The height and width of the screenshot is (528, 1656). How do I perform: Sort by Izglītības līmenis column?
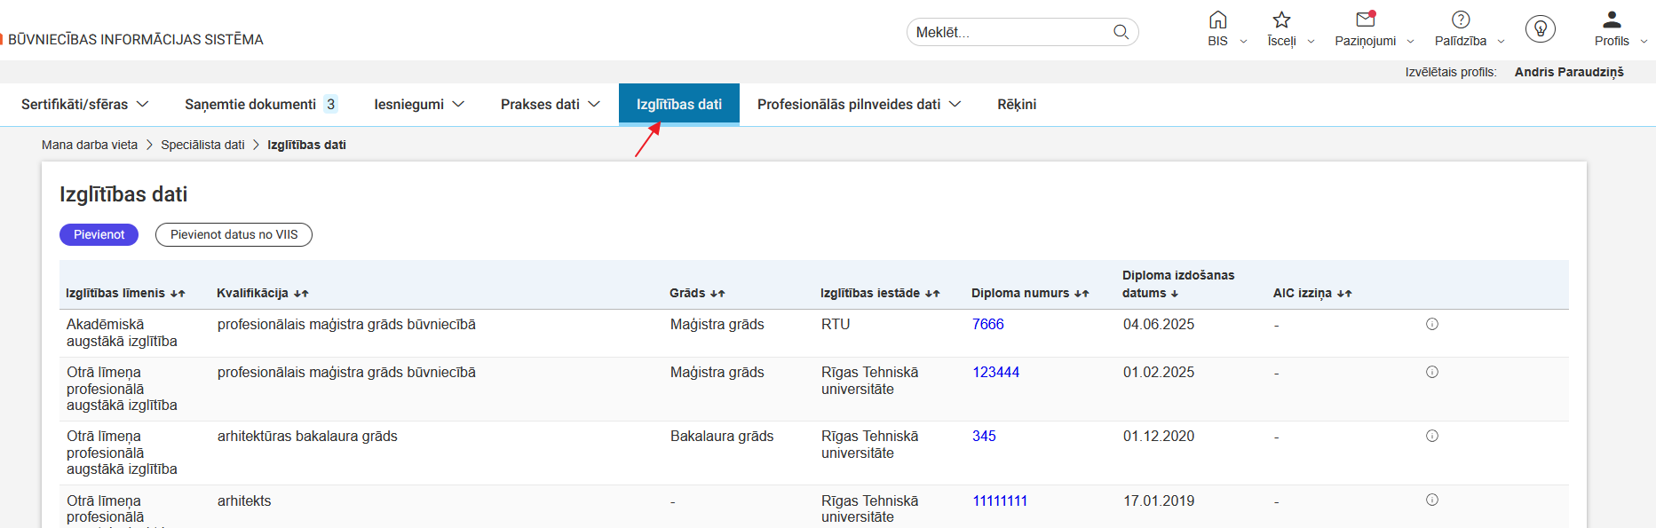[x=178, y=294]
